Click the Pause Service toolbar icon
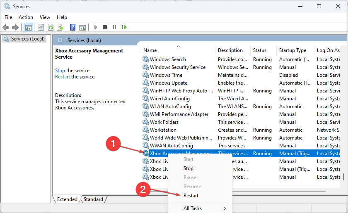The width and height of the screenshot is (348, 213). [114, 27]
